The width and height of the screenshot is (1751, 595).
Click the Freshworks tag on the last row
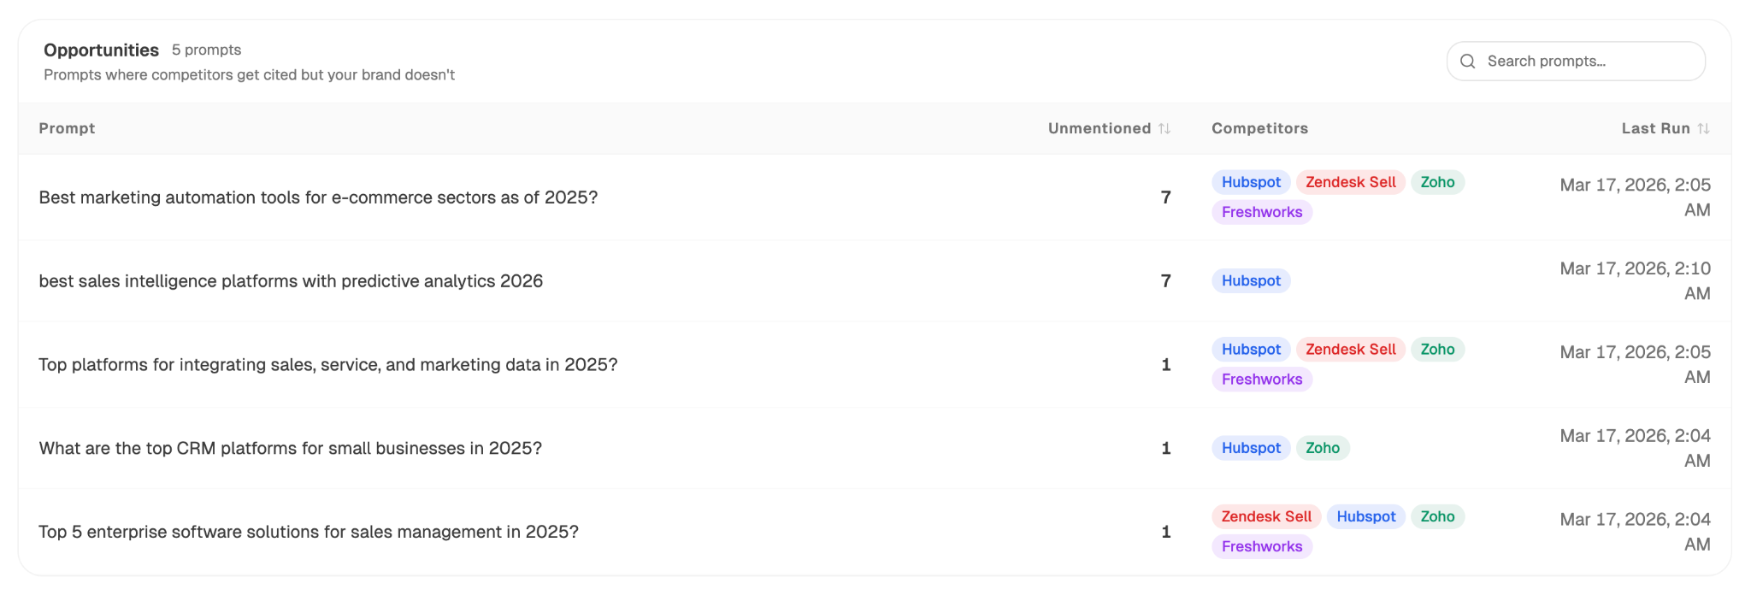[1261, 545]
